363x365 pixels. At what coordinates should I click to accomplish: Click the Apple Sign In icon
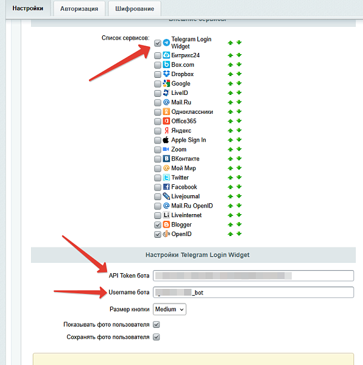[x=166, y=140]
